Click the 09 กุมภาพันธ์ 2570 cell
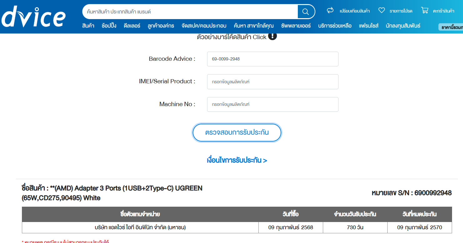 [x=420, y=227]
